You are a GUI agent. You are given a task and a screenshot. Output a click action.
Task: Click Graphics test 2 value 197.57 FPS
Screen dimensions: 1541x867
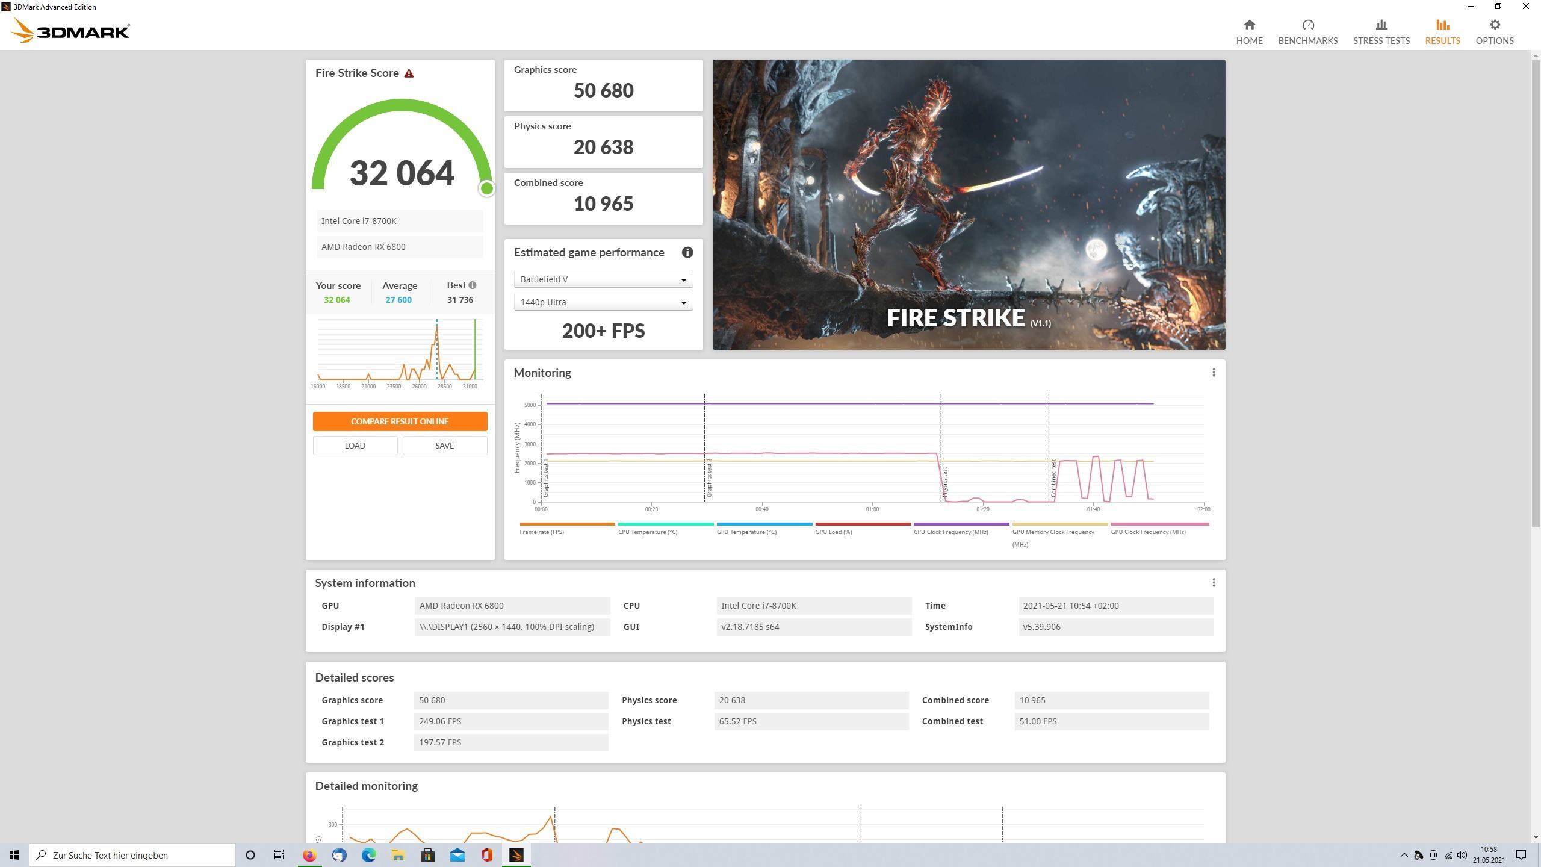pyautogui.click(x=511, y=742)
